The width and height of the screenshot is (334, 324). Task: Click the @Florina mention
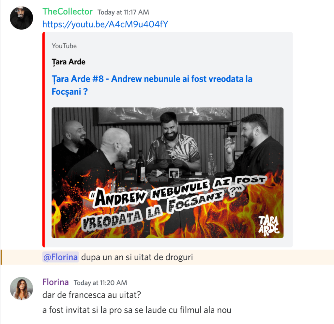pyautogui.click(x=60, y=257)
